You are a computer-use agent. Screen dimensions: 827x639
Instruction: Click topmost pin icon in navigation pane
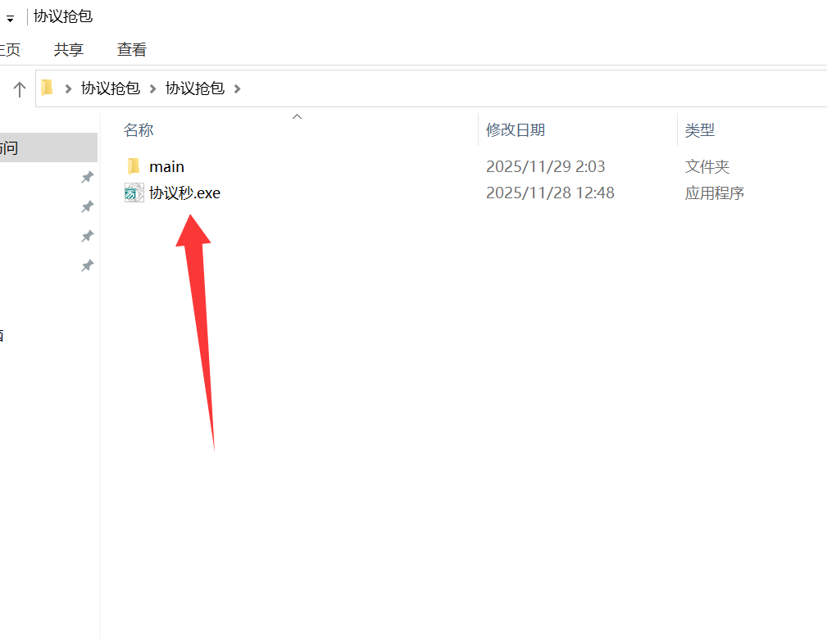[87, 177]
